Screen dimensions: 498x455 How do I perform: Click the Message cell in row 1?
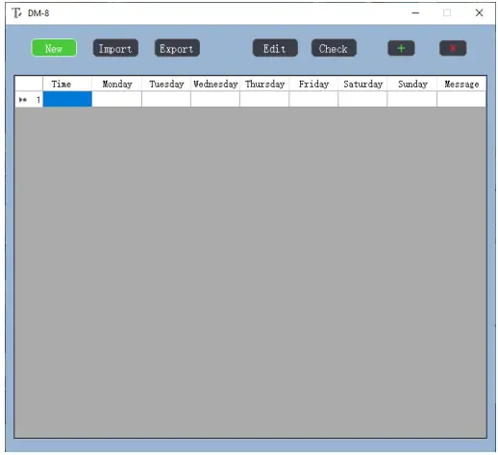coord(461,99)
